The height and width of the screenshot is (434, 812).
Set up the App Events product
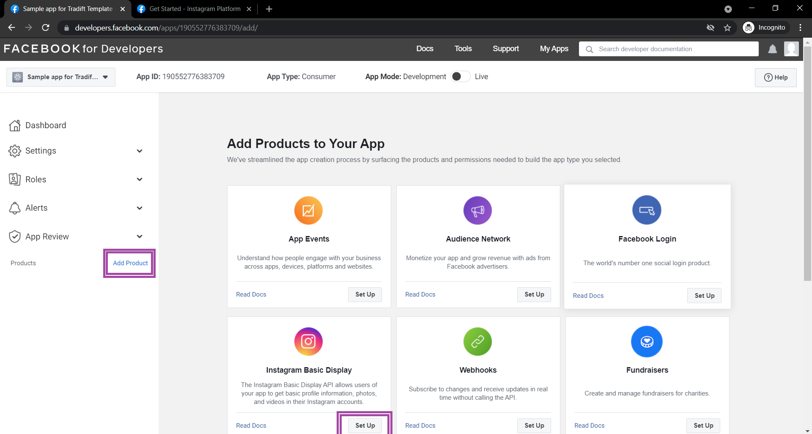pos(365,294)
